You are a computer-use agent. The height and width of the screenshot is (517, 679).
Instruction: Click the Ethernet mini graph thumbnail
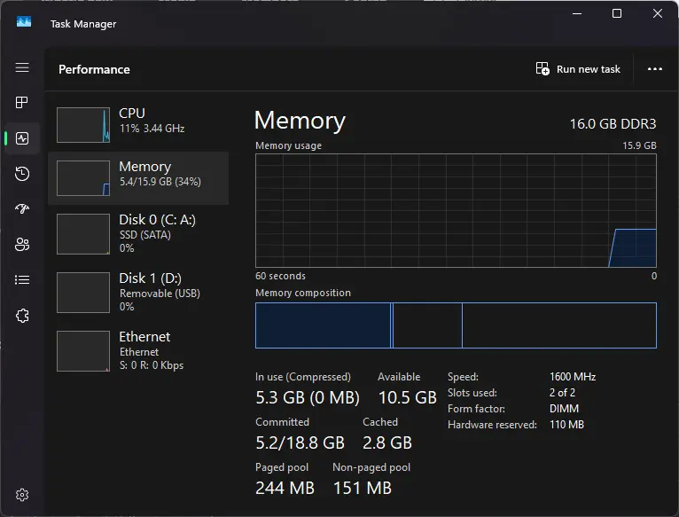[x=83, y=351]
